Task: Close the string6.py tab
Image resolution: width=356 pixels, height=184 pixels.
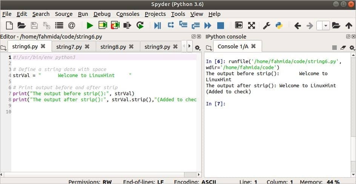Action: tap(43, 46)
